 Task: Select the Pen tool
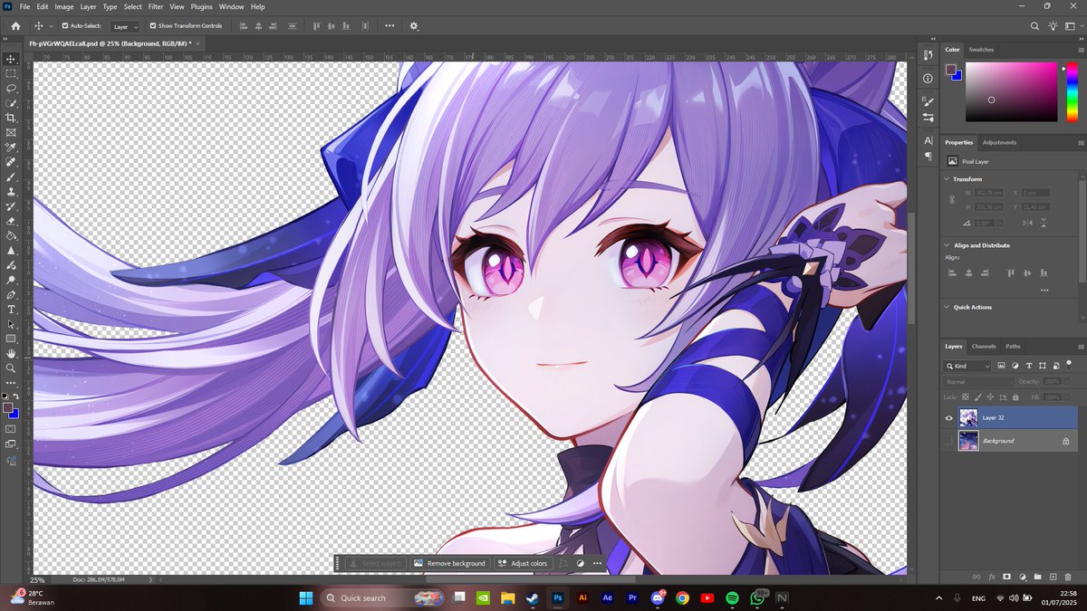[11, 294]
